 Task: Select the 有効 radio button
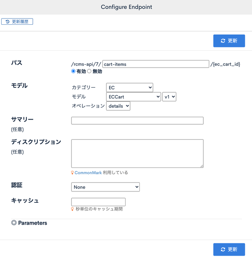[73, 71]
